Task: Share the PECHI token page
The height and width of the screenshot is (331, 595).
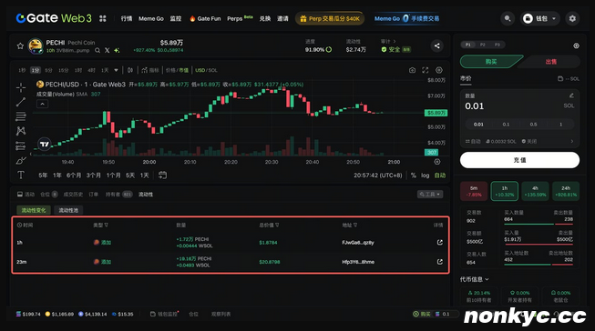Action: click(436, 45)
